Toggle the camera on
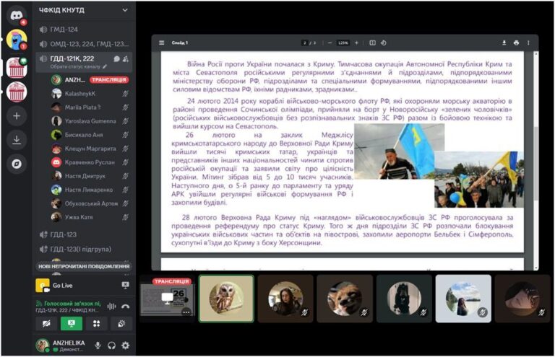The image size is (555, 357). click(x=46, y=325)
